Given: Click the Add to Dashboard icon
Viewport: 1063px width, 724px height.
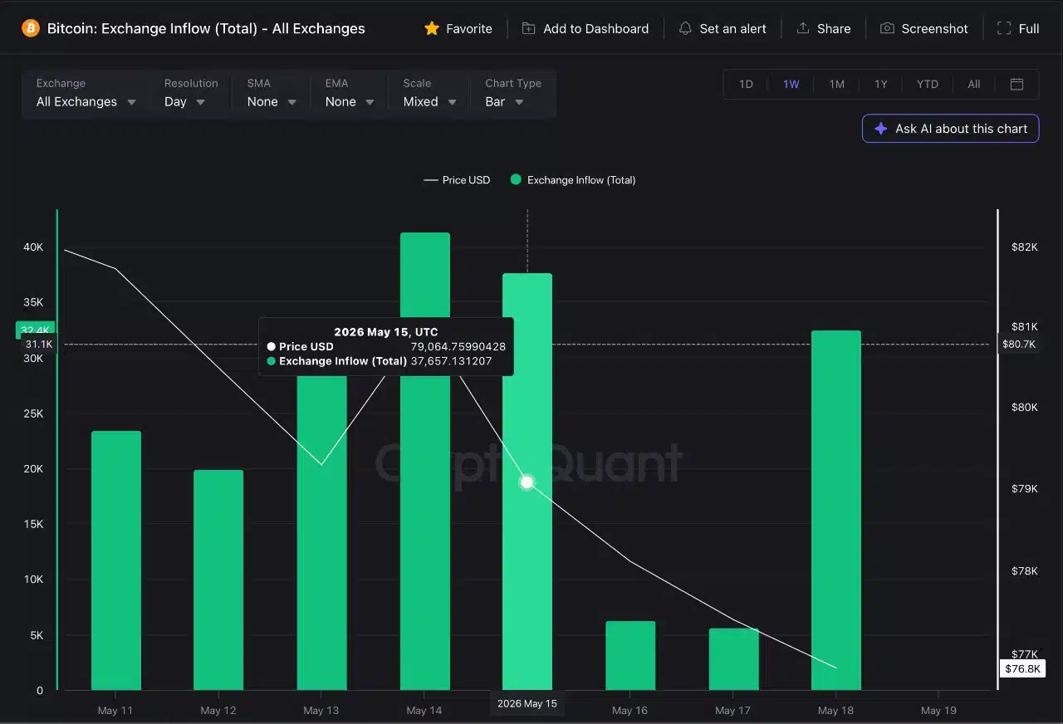Looking at the screenshot, I should 528,28.
